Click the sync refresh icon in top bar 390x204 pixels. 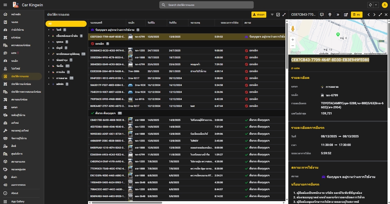[x=370, y=5]
